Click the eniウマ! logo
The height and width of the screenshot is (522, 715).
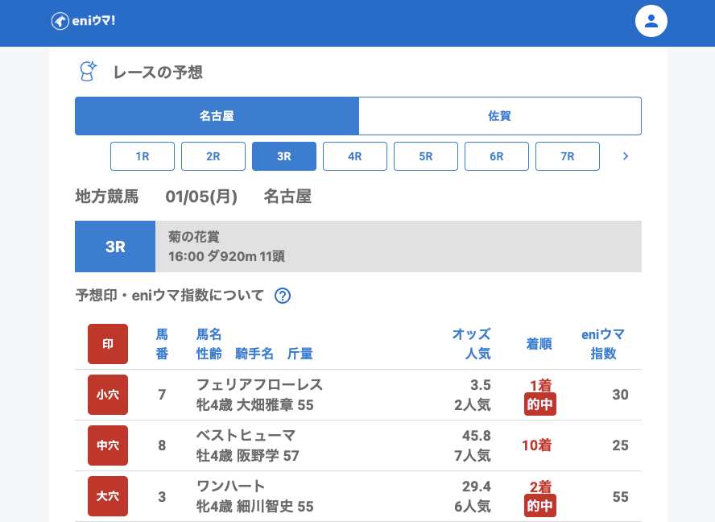click(83, 21)
